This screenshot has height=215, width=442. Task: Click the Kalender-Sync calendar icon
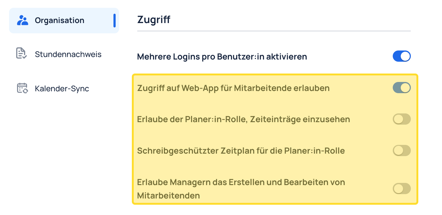coord(22,88)
